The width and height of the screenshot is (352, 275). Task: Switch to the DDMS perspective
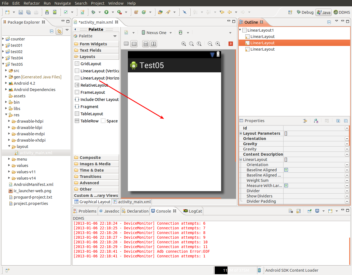pos(342,12)
